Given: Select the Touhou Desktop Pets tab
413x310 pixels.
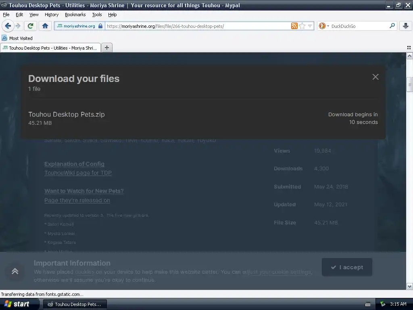Looking at the screenshot, I should click(50, 48).
